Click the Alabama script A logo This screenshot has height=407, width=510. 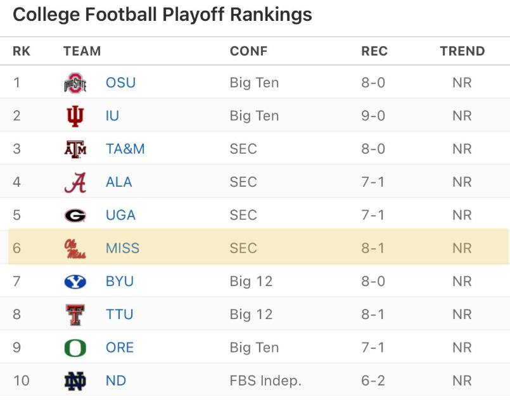tap(75, 182)
